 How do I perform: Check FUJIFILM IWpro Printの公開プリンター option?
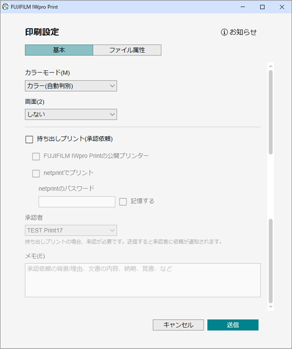36,157
